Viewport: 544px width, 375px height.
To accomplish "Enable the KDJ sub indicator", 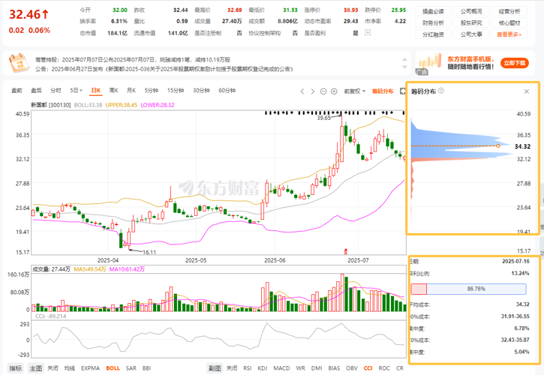I will coord(263,368).
